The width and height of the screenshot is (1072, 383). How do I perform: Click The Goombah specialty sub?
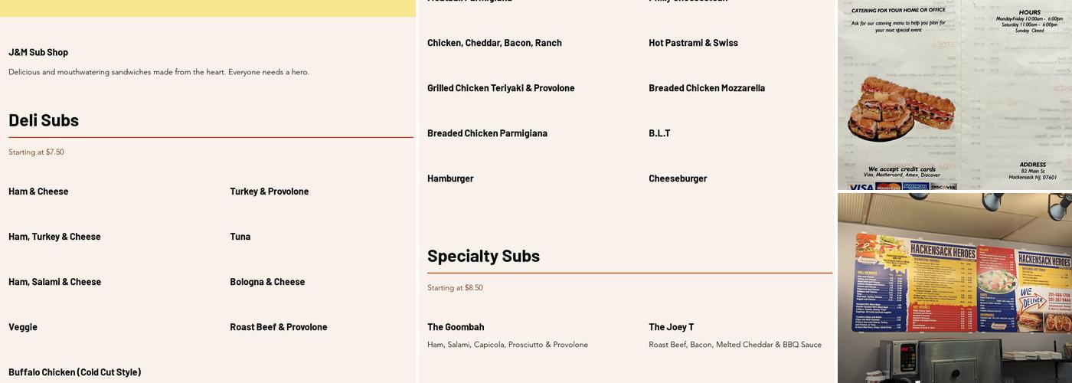click(456, 327)
